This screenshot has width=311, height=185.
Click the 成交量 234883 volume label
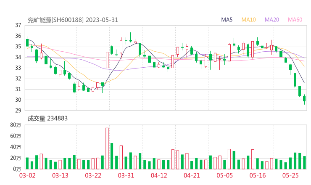pos(47,119)
